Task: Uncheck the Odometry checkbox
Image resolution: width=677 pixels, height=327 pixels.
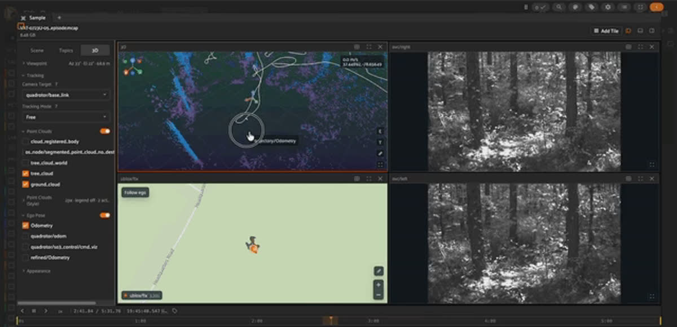Action: 25,226
